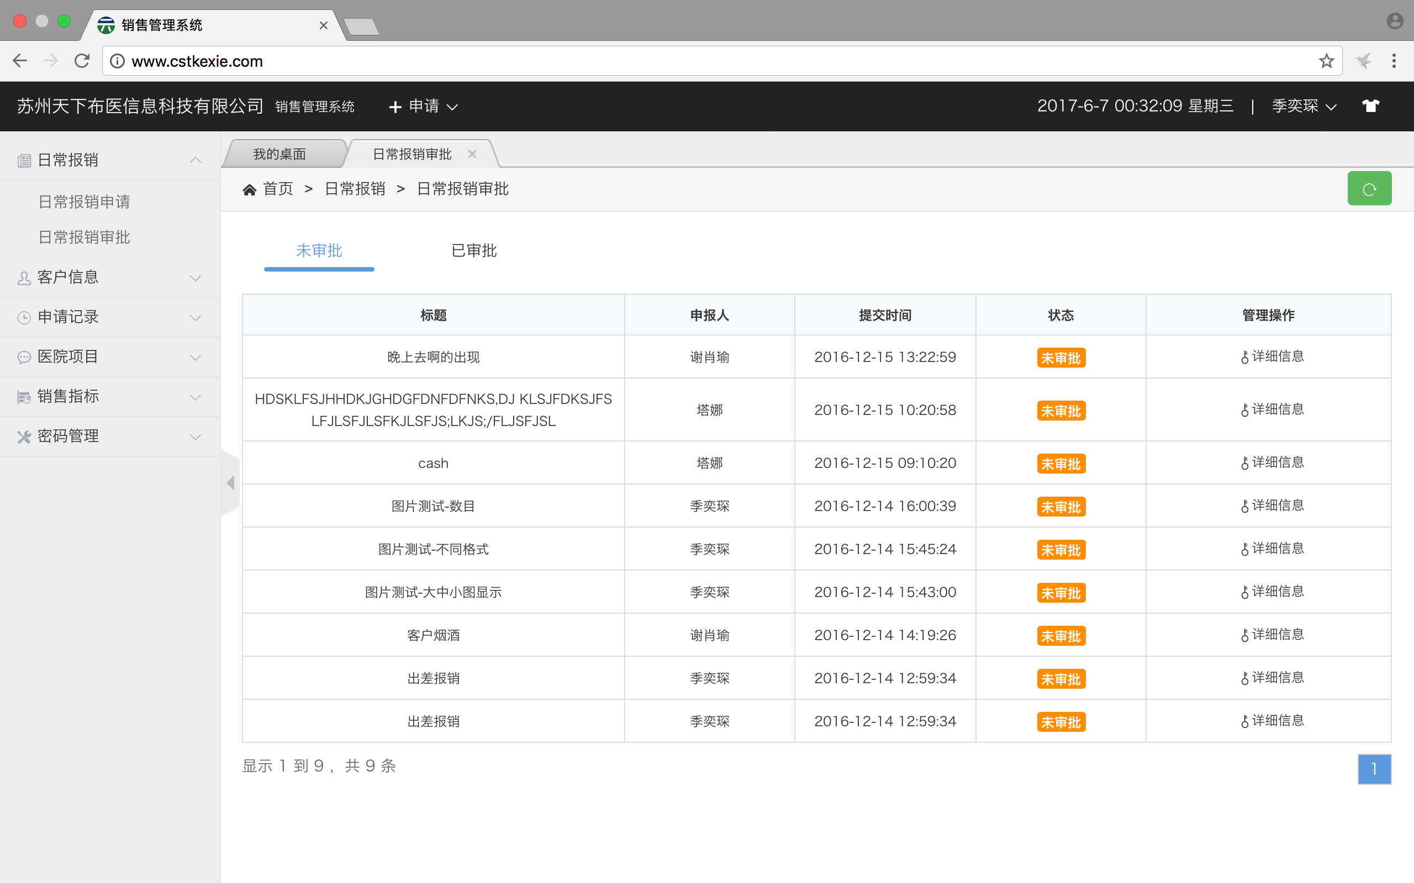Open the 申请 dropdown in the header
The image size is (1414, 883).
[x=424, y=107]
